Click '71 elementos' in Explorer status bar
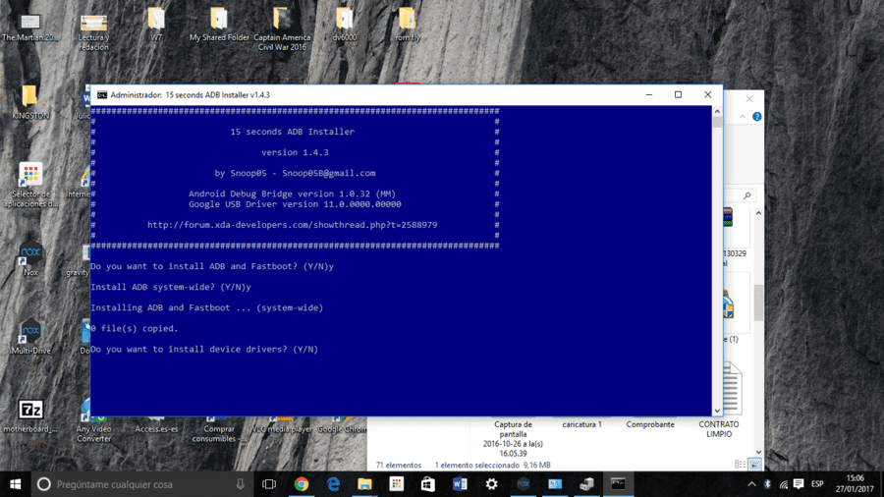Screen dimensions: 884x497 398,466
